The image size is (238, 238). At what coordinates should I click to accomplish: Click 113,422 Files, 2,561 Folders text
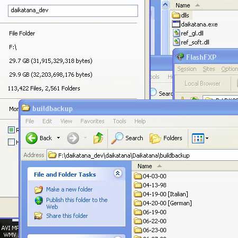pyautogui.click(x=44, y=88)
